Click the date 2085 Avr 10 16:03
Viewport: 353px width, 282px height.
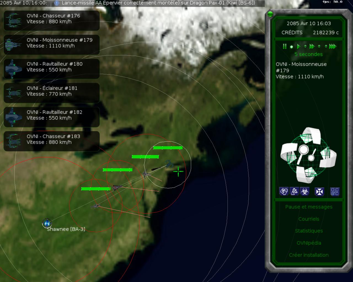(309, 23)
